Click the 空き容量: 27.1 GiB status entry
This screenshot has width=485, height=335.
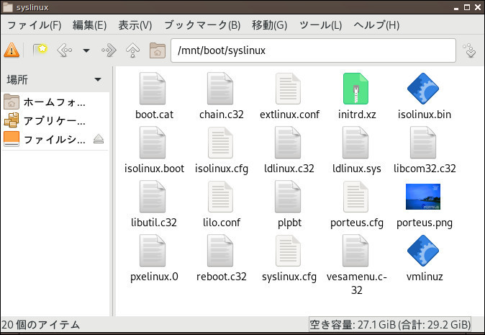[x=390, y=324]
